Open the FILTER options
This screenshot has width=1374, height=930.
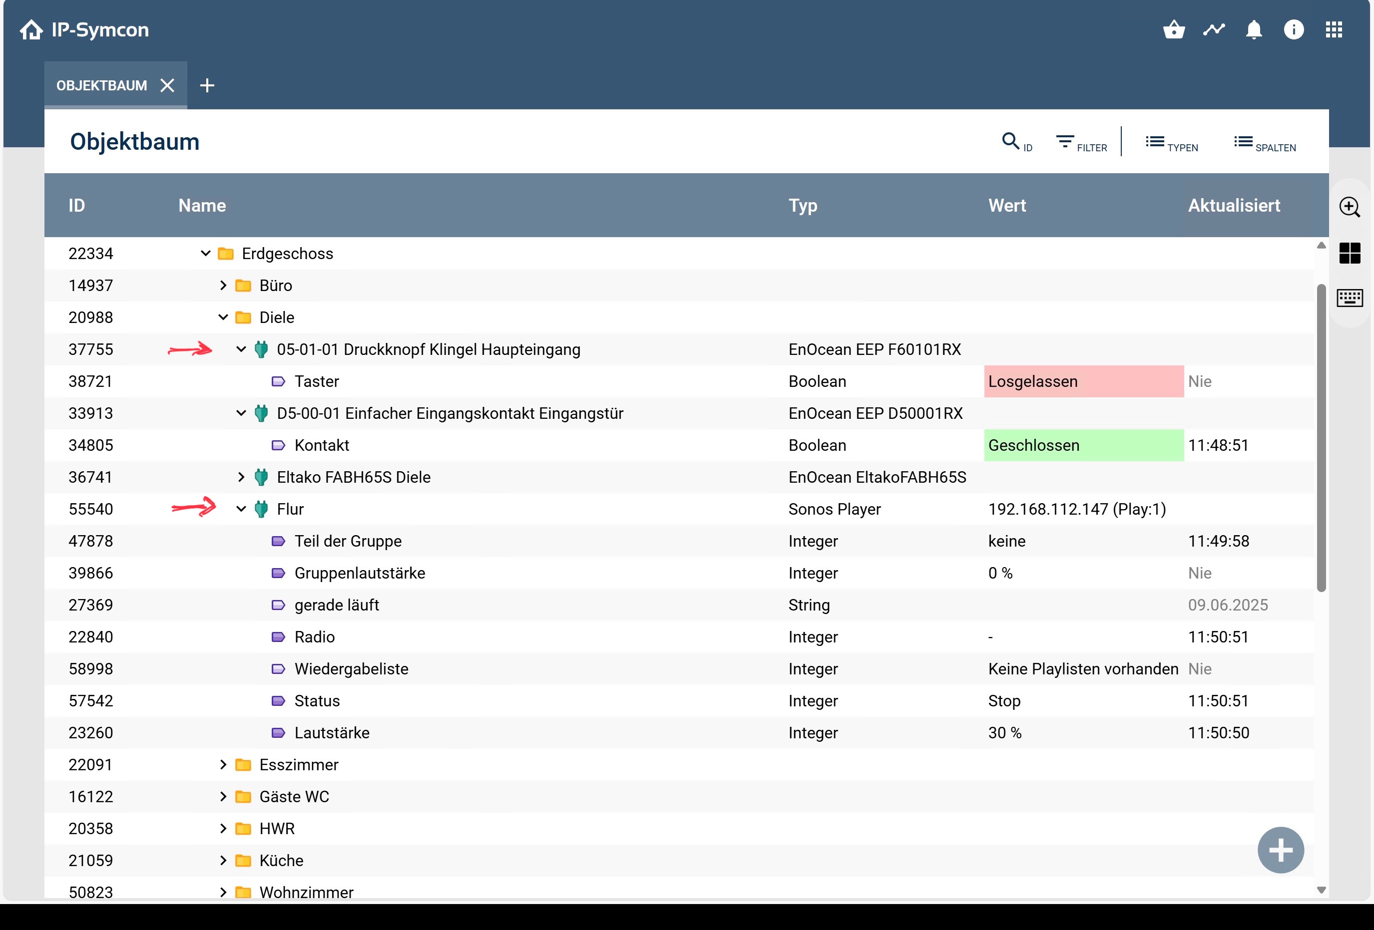1081,142
